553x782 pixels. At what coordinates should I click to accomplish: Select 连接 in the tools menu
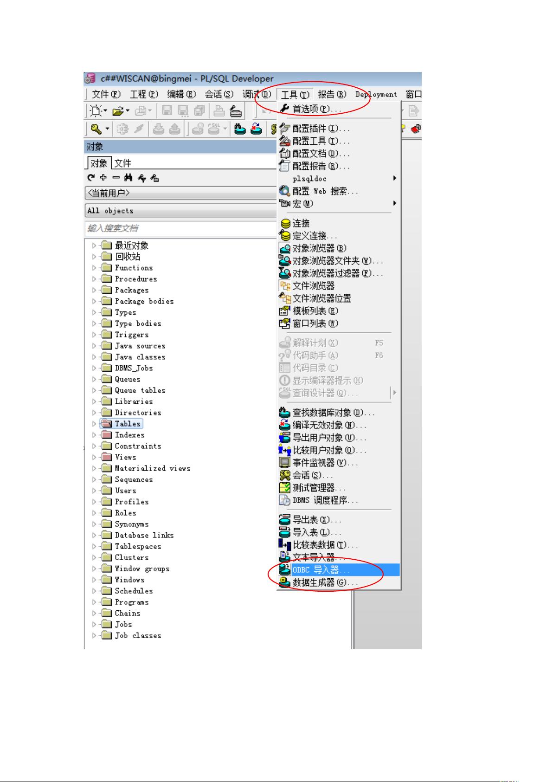[x=339, y=223]
